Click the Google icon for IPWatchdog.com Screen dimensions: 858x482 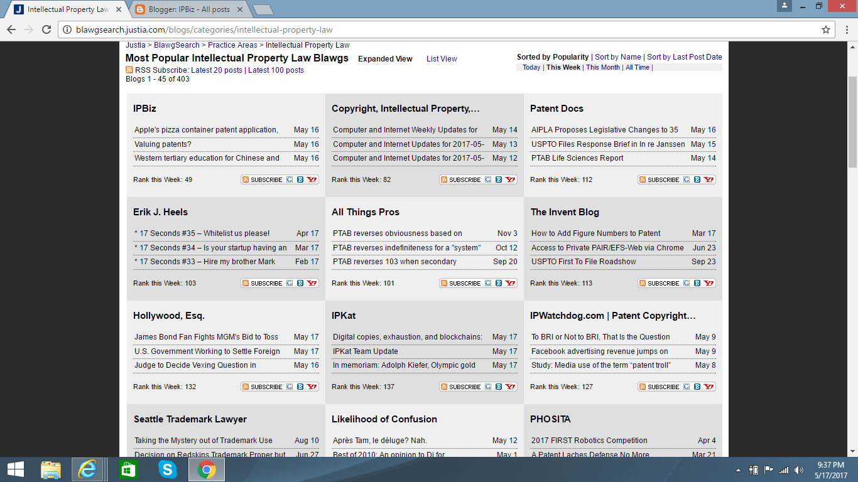click(x=687, y=387)
